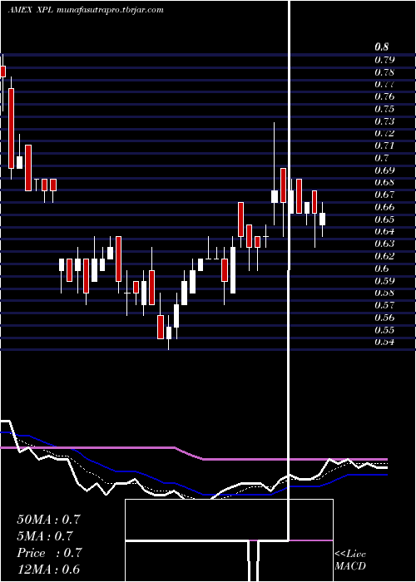Select the 0.6 price axis label
This screenshot has width=416, height=582.
click(x=381, y=269)
